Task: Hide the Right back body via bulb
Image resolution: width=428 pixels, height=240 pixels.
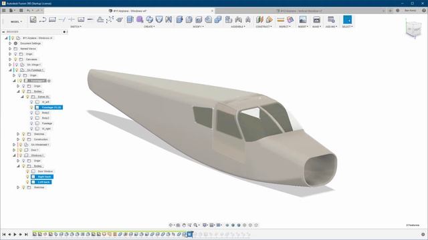Action: pyautogui.click(x=27, y=177)
